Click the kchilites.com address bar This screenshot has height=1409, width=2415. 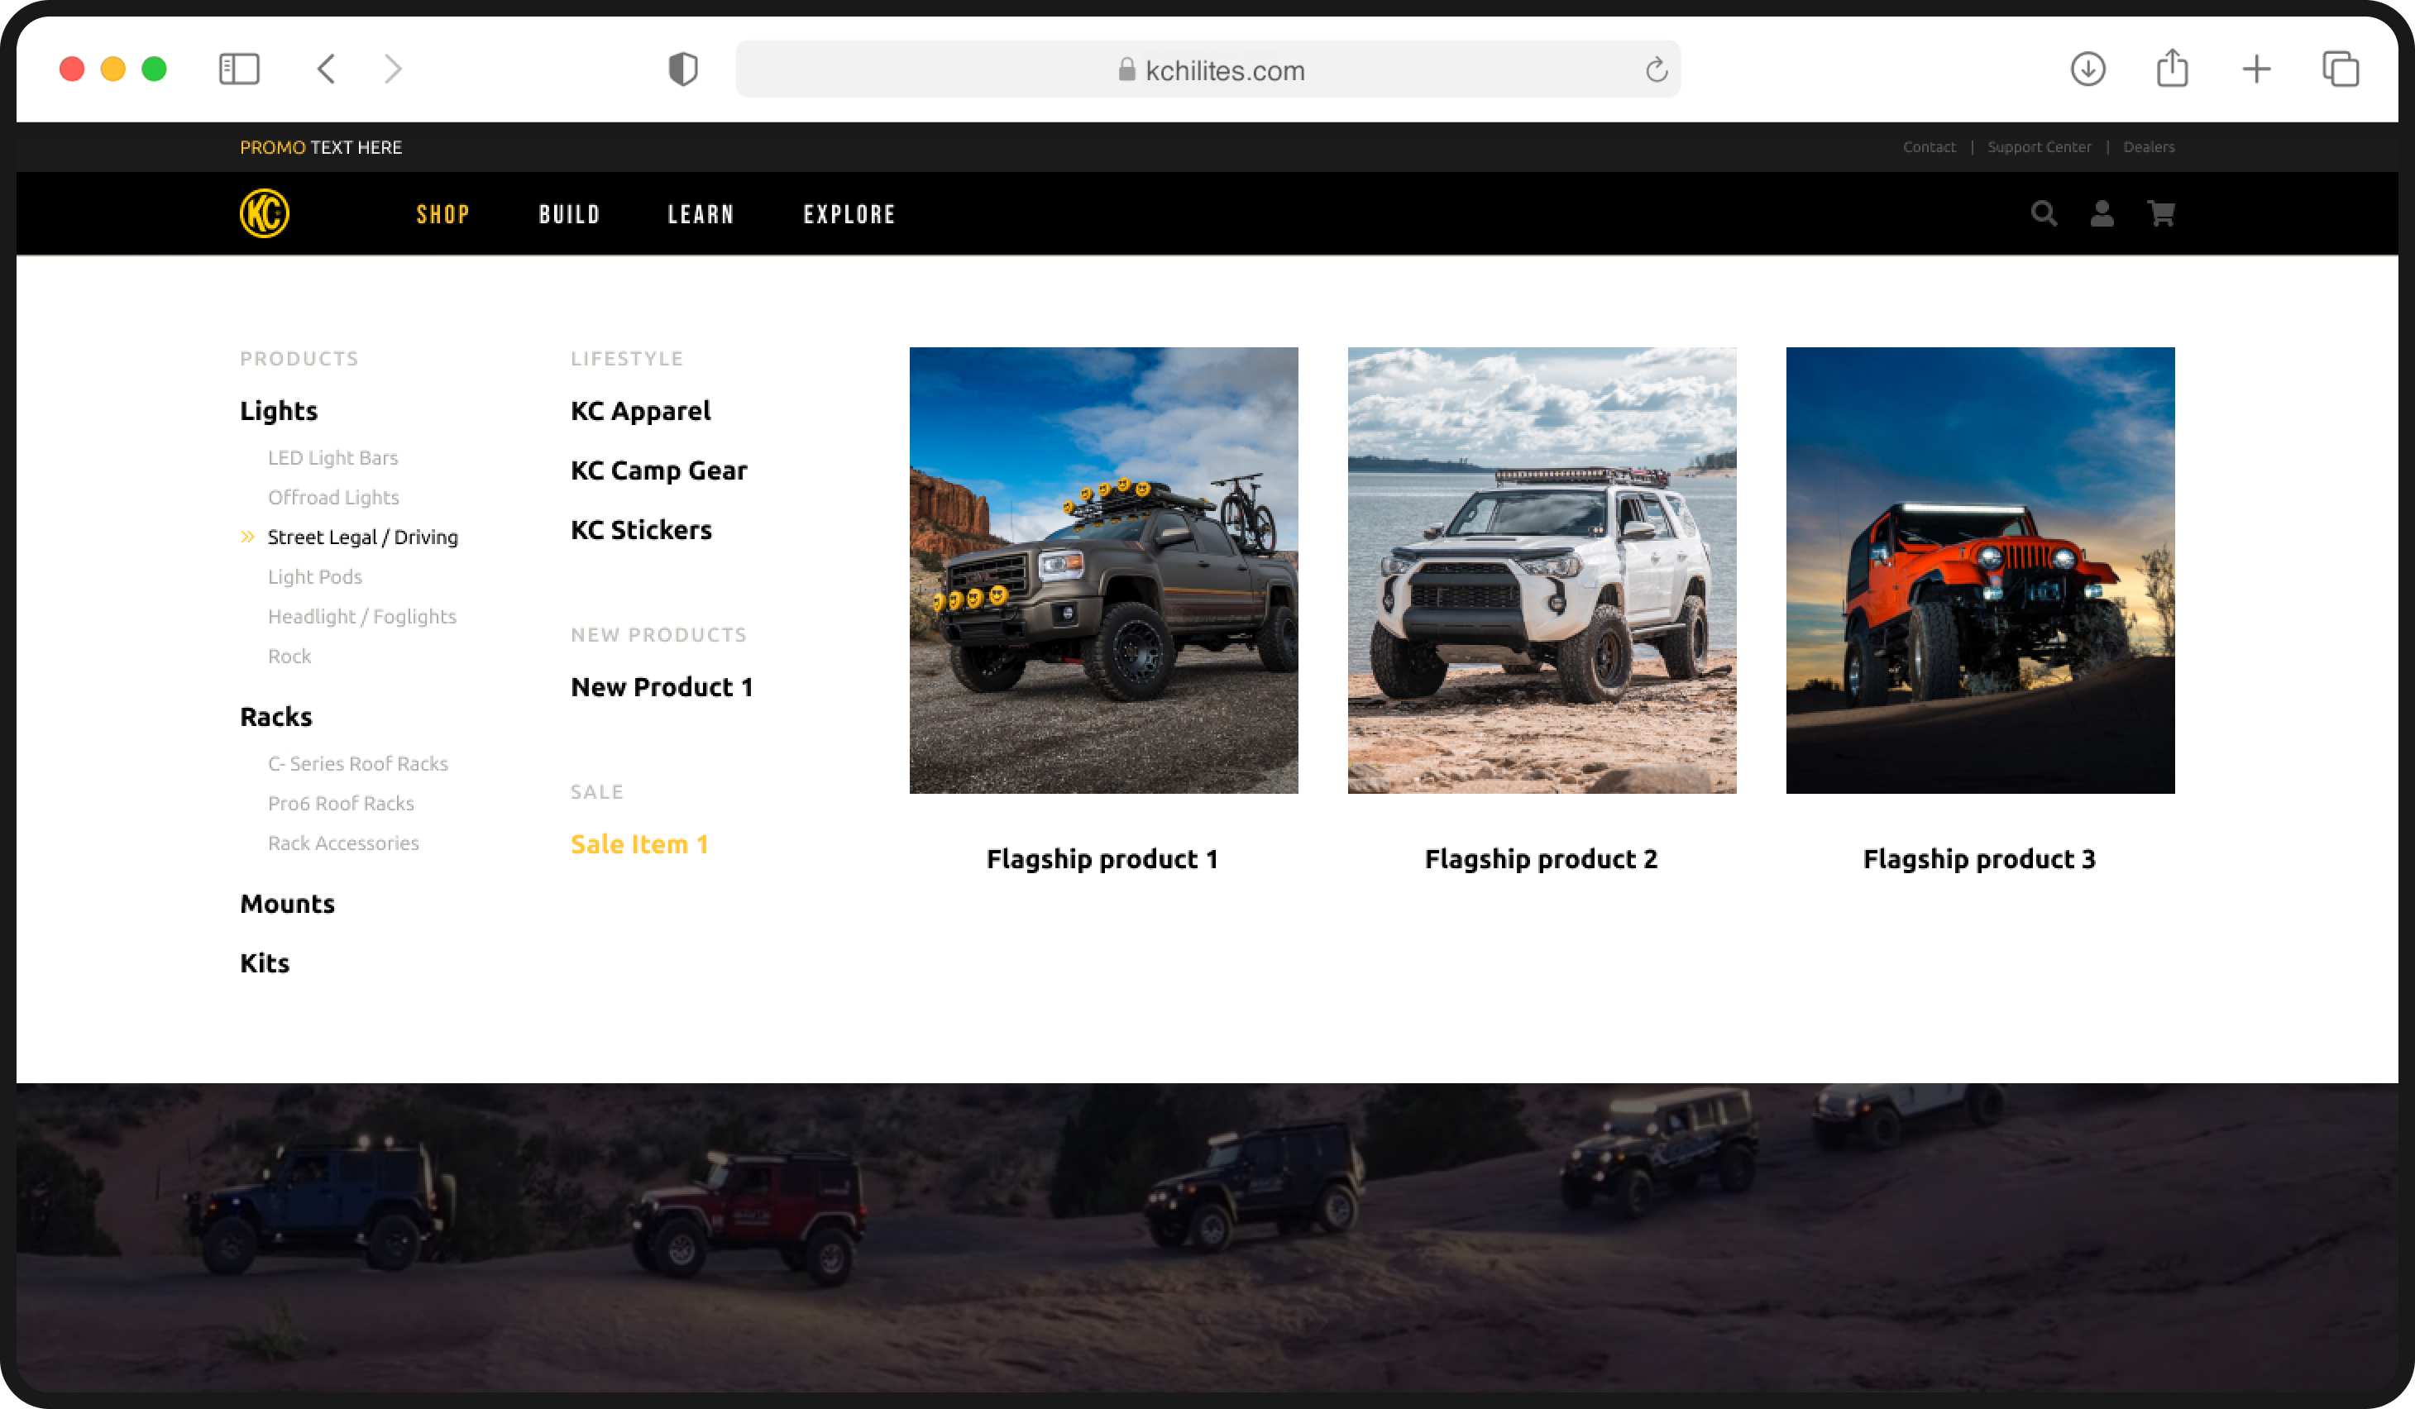pyautogui.click(x=1207, y=69)
